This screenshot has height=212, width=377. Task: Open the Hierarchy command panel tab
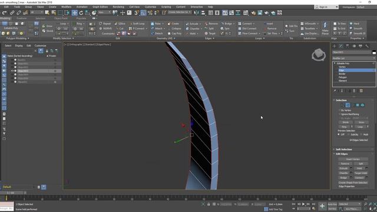pyautogui.click(x=348, y=46)
